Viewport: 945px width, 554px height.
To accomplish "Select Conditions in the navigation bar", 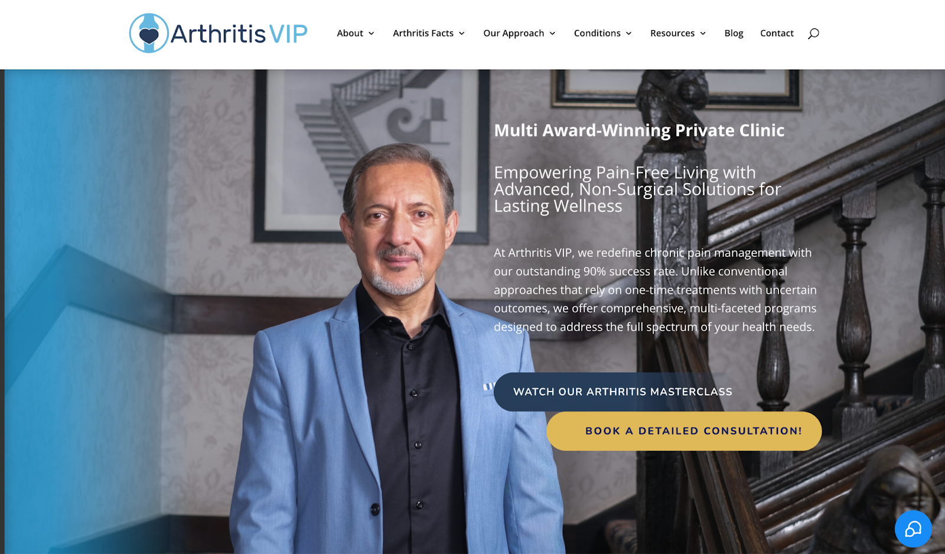I will [x=597, y=33].
